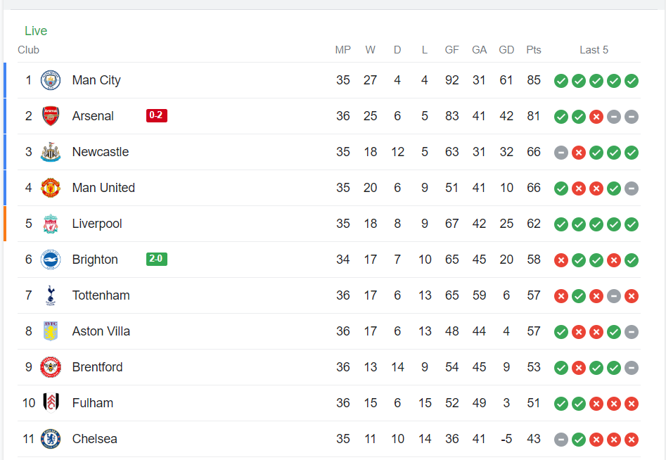Click the Pts column header
Screen dimensions: 666x460
pyautogui.click(x=534, y=50)
